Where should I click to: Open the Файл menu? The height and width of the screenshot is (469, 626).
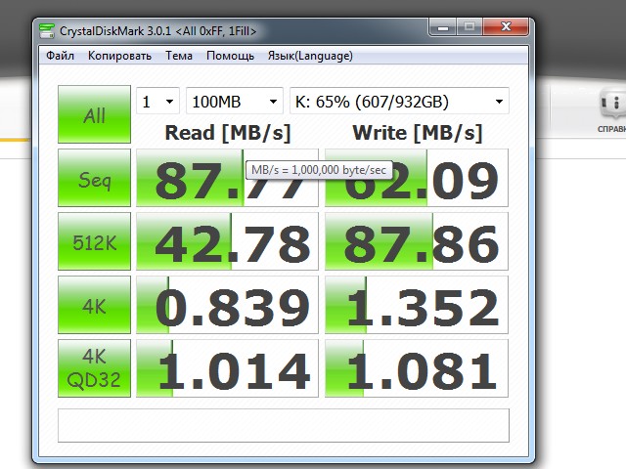tap(60, 56)
